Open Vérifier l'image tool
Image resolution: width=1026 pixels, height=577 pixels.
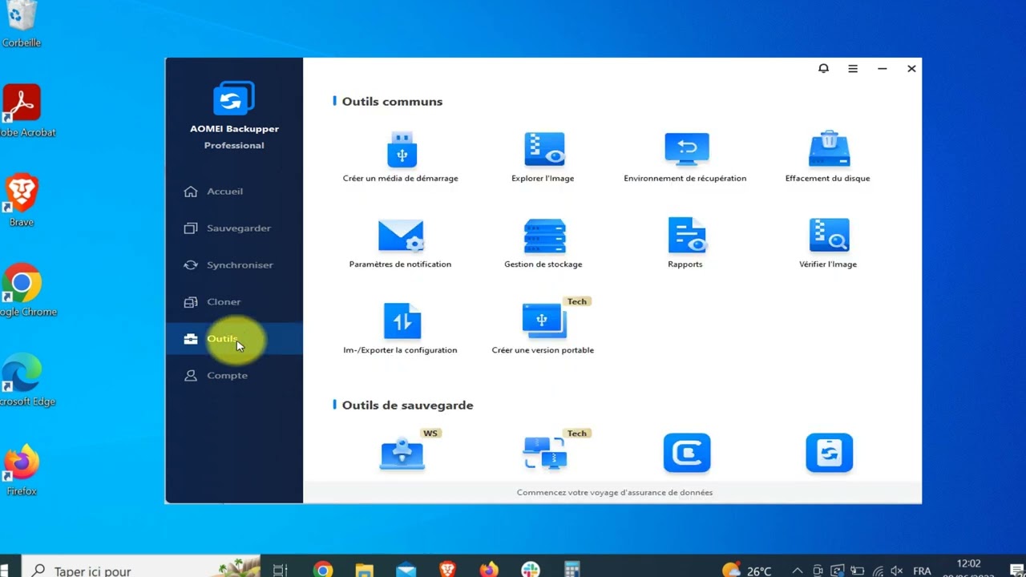[x=828, y=243]
